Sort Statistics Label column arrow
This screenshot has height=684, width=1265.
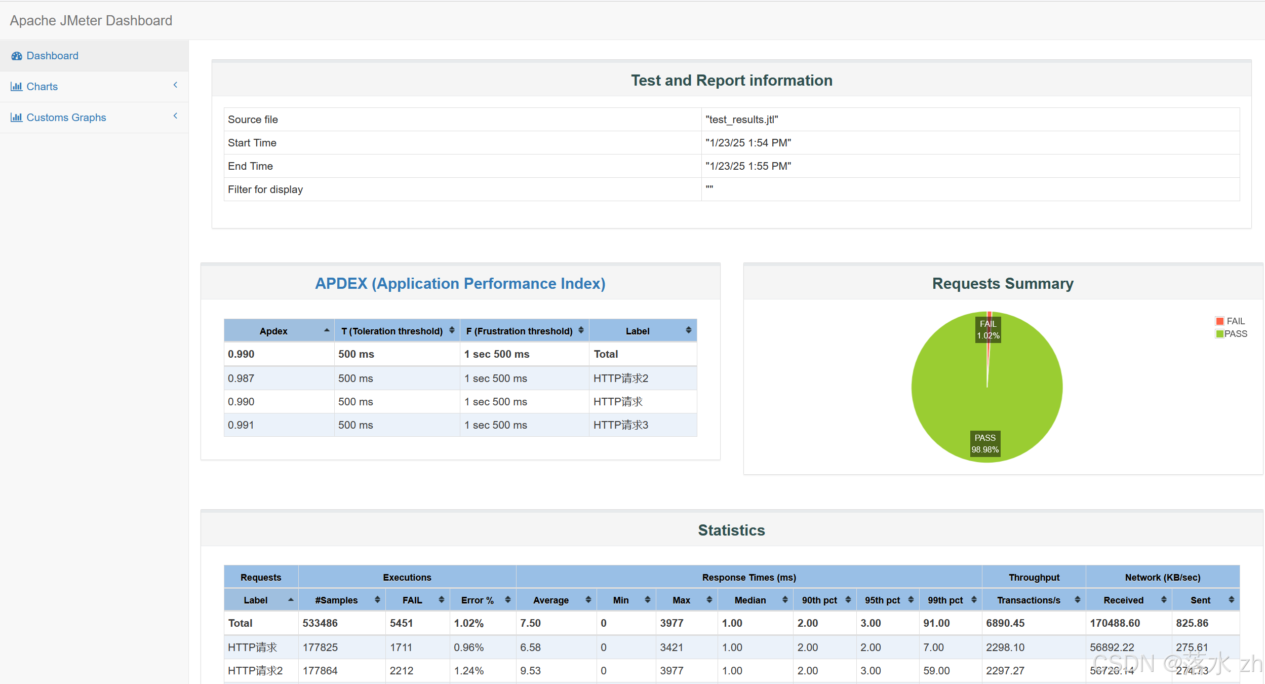pyautogui.click(x=291, y=600)
